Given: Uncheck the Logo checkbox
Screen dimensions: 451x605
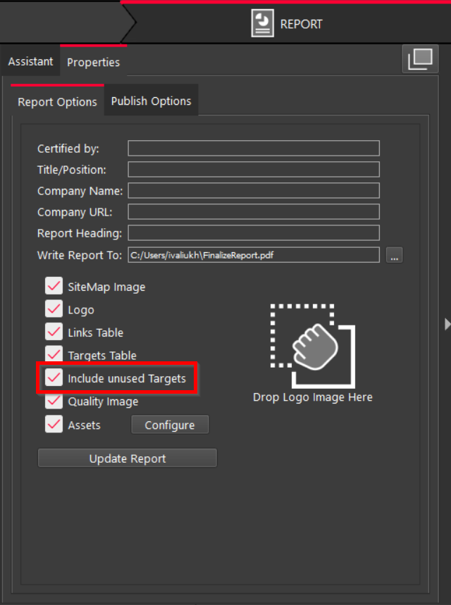Looking at the screenshot, I should coord(54,309).
